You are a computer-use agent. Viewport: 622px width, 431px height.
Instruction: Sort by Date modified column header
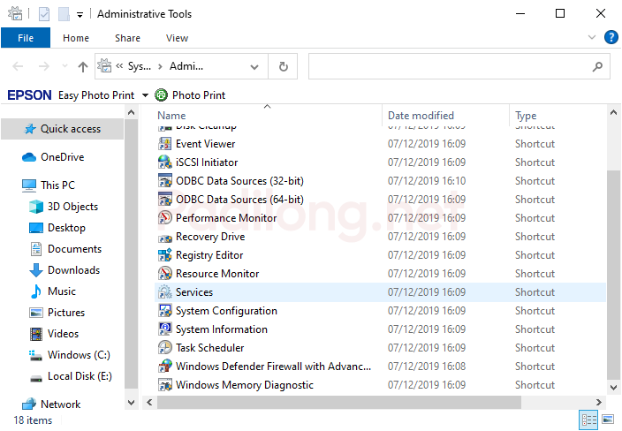pyautogui.click(x=421, y=116)
